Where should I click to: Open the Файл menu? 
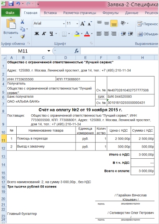coord(10,13)
